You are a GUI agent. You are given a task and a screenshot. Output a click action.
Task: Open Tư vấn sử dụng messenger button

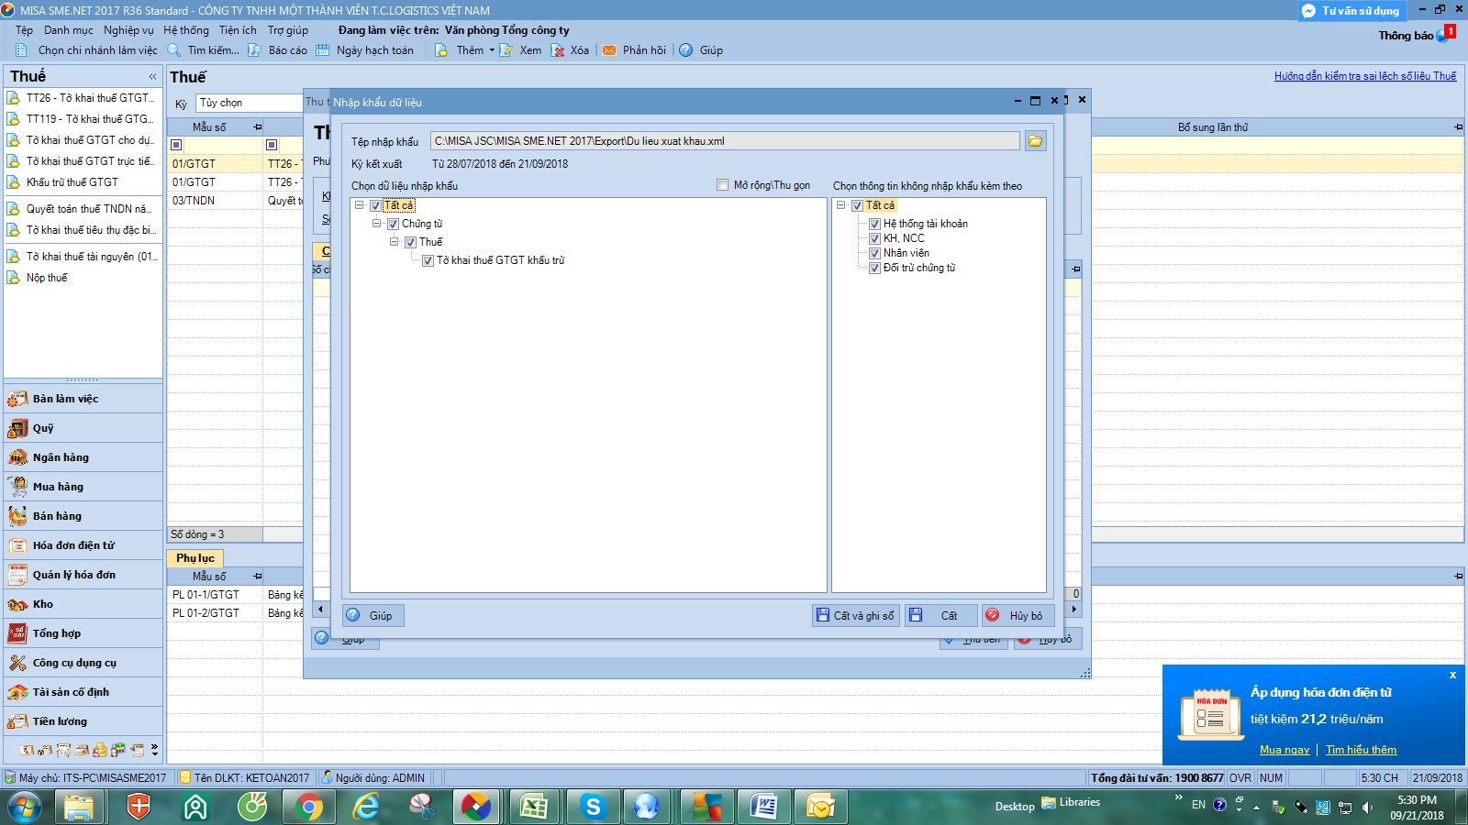pyautogui.click(x=1351, y=11)
